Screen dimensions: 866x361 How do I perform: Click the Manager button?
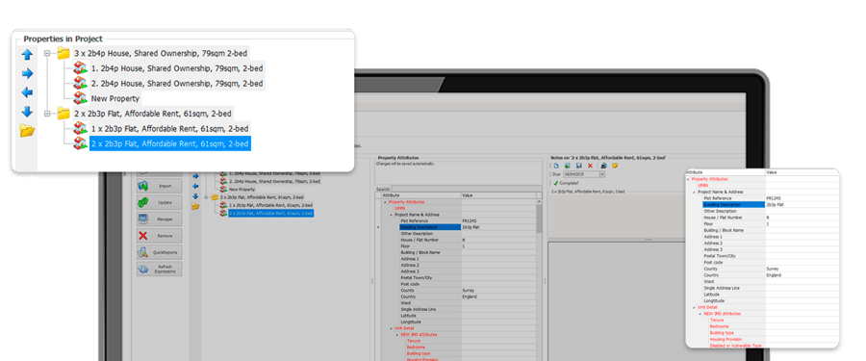click(160, 219)
